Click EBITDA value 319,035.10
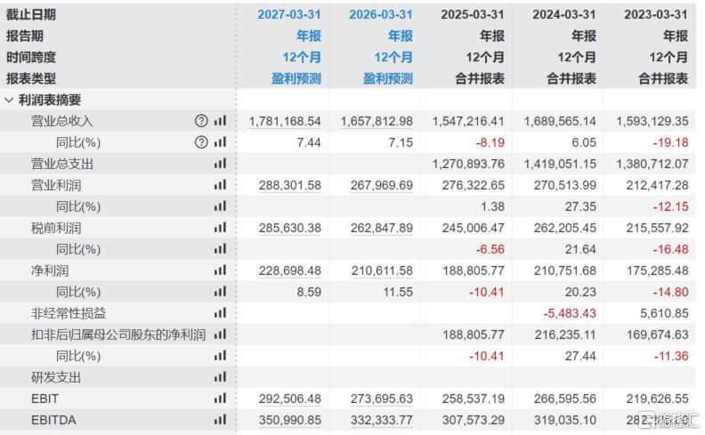This screenshot has height=435, width=705. [565, 420]
